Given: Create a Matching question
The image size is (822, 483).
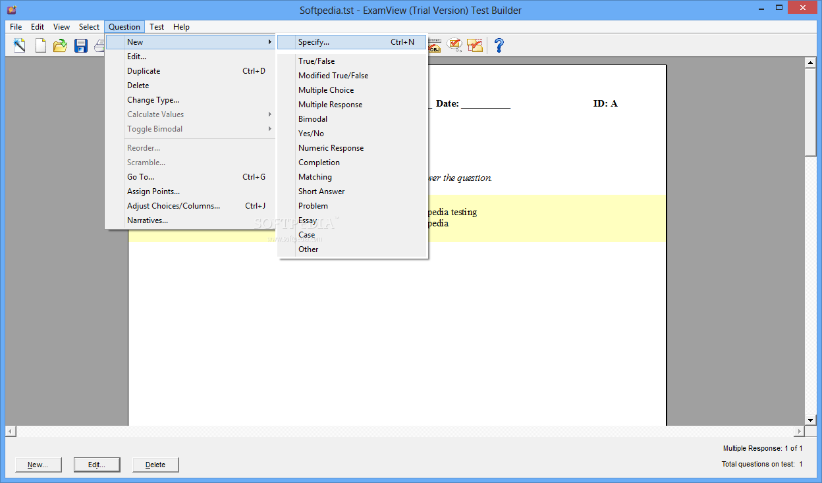Looking at the screenshot, I should click(x=352, y=177).
